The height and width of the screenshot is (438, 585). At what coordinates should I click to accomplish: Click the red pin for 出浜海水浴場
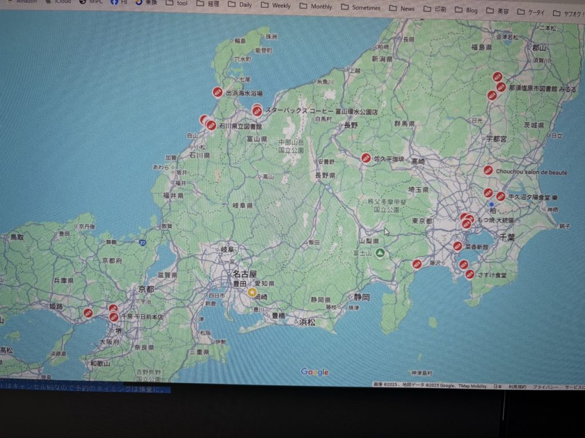coord(217,92)
